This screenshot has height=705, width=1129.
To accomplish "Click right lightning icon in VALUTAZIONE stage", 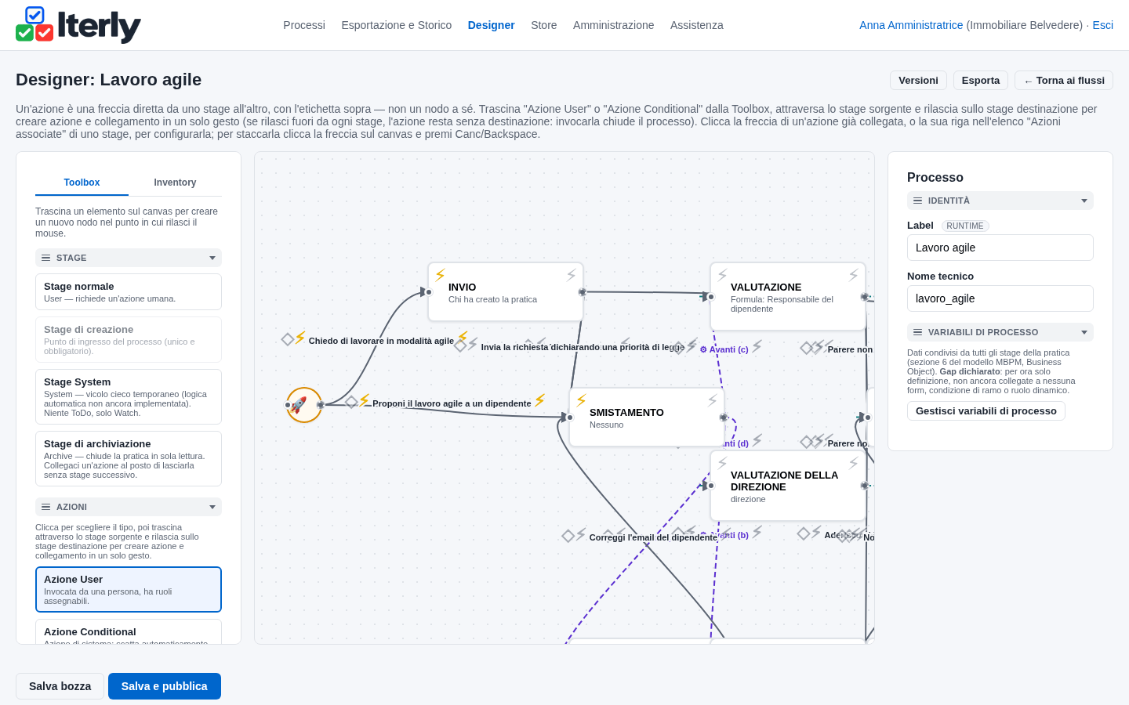I will point(853,275).
